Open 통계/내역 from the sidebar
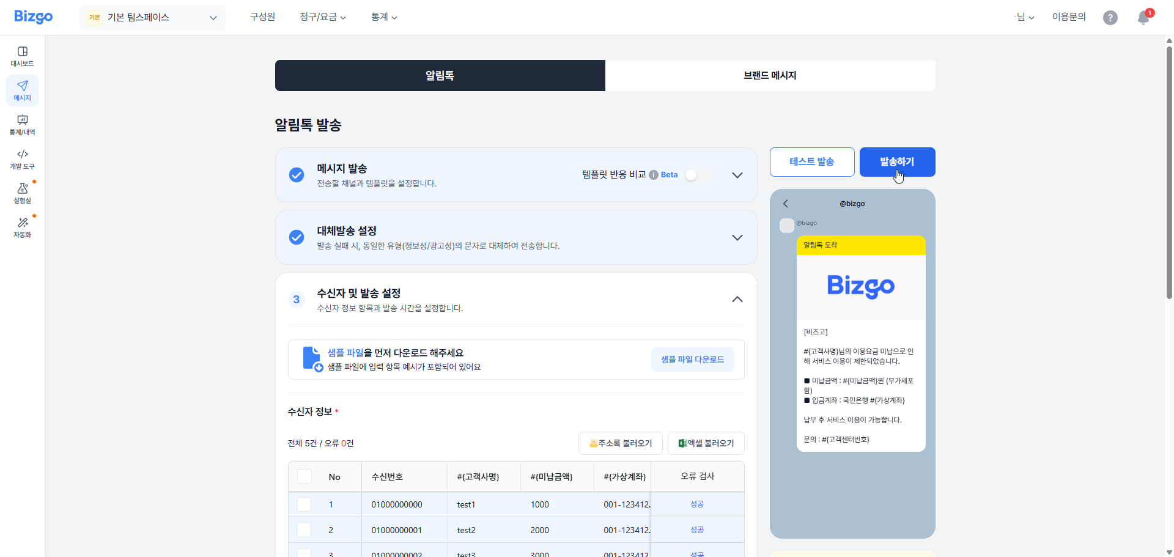The image size is (1174, 557). [22, 125]
